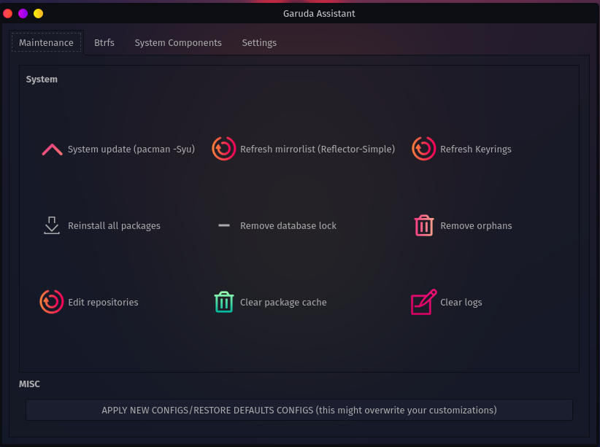
Task: Select the Remove orphans label
Action: click(x=476, y=225)
